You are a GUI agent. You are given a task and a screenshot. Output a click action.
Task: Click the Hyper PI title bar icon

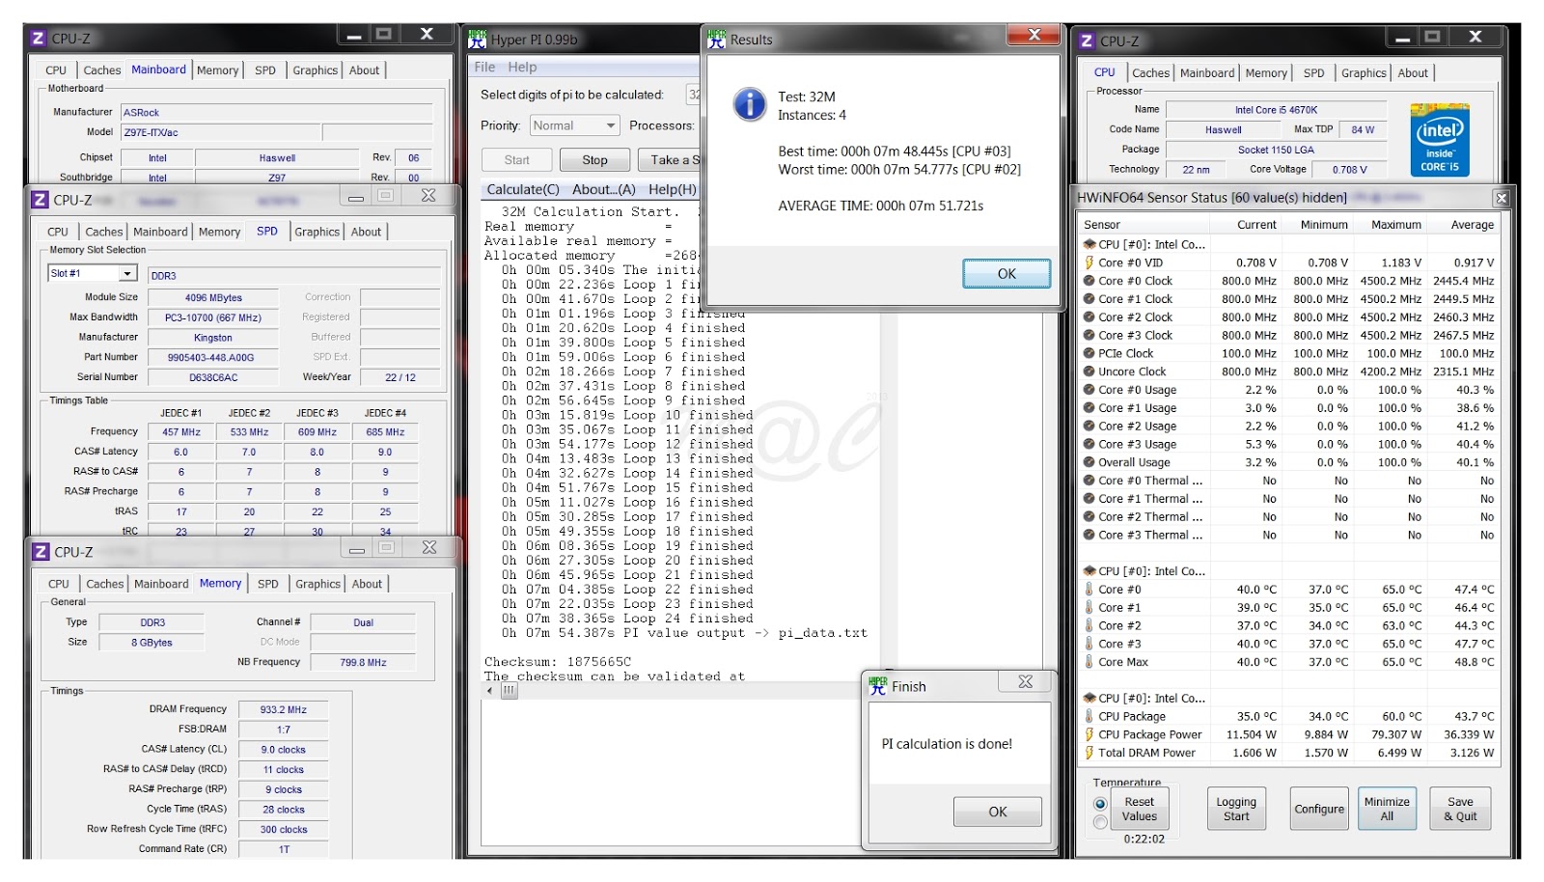[x=477, y=40]
